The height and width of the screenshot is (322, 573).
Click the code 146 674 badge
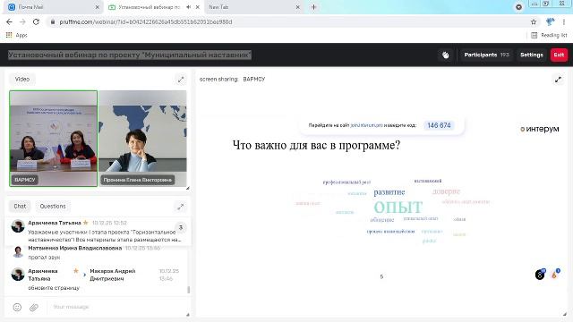coord(439,125)
